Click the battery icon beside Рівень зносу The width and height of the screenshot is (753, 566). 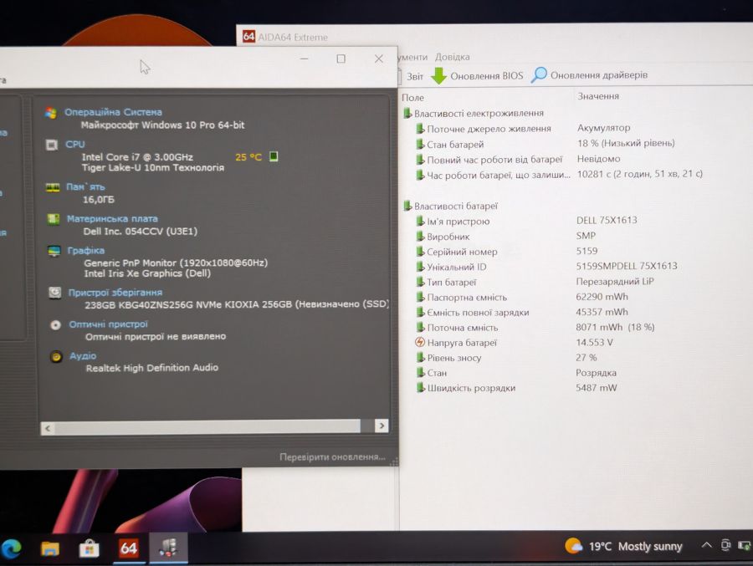420,357
